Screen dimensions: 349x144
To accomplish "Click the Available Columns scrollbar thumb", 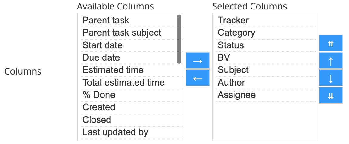I will tap(179, 39).
